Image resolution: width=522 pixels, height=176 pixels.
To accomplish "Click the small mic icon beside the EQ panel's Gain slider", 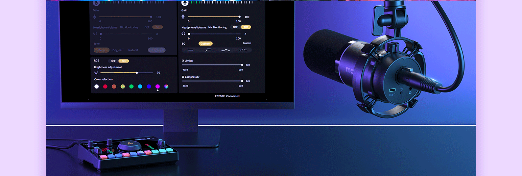I will pos(183,17).
